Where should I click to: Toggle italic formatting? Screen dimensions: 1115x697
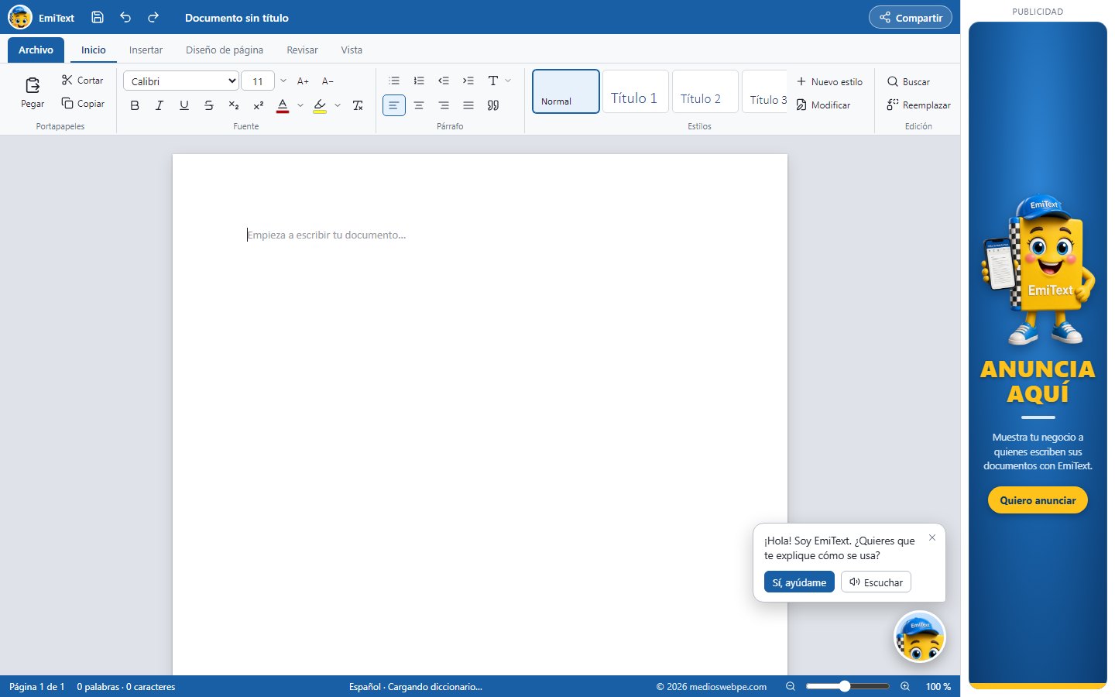tap(160, 105)
